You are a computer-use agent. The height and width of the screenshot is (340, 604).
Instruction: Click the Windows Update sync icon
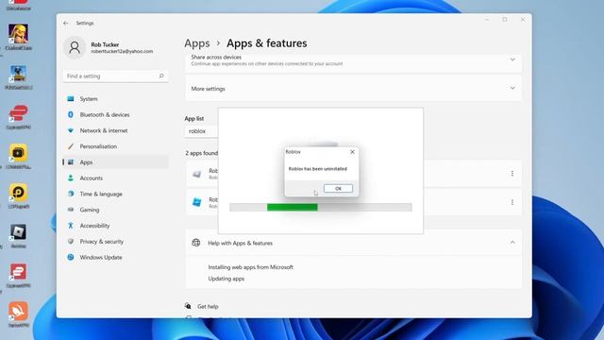71,257
